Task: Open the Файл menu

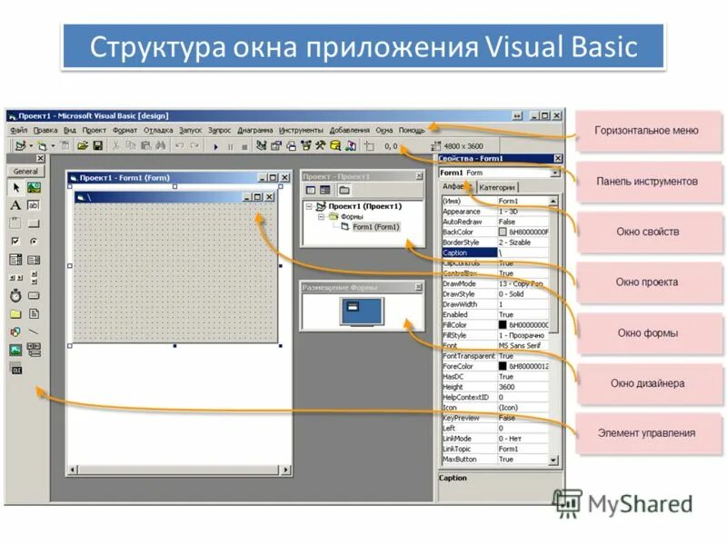Action: 19,130
